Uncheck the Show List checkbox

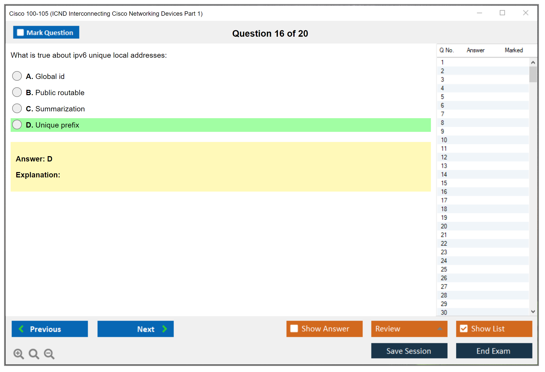tap(464, 328)
